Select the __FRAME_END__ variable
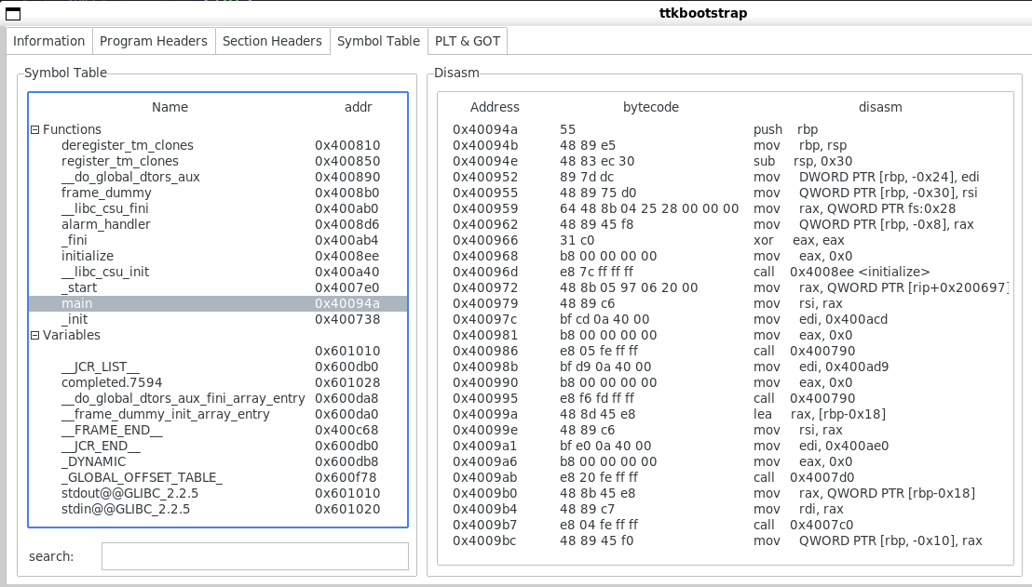The height and width of the screenshot is (587, 1032). (x=218, y=430)
